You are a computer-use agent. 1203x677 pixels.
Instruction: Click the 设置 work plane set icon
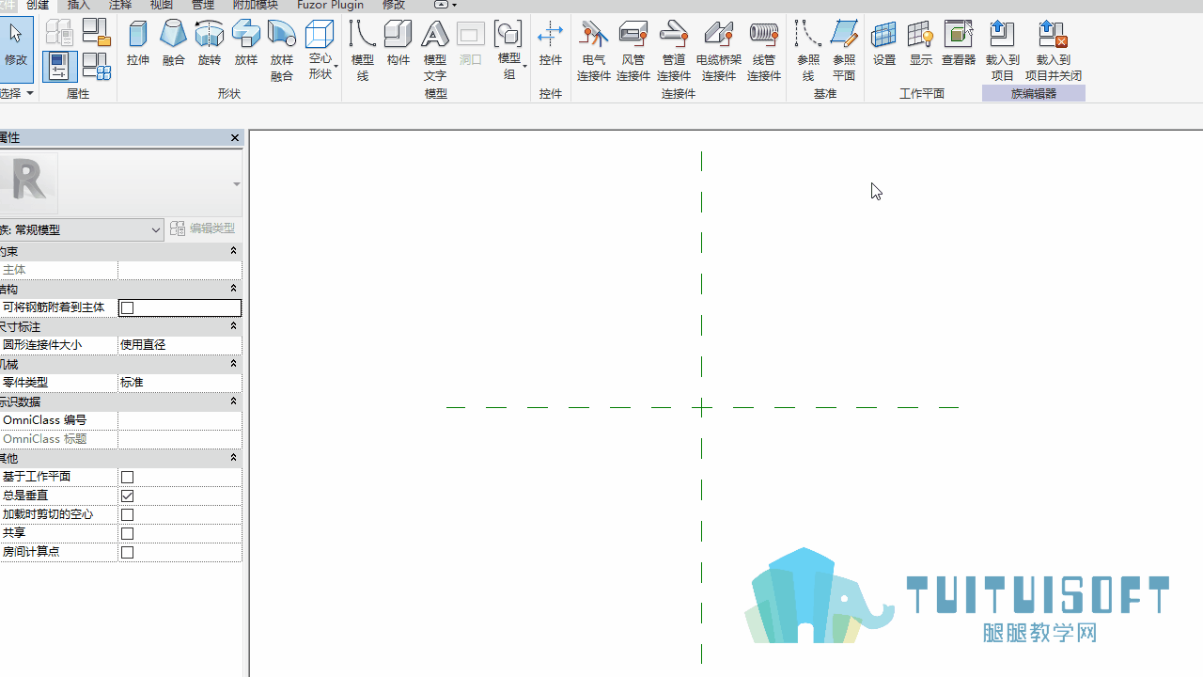pos(884,44)
